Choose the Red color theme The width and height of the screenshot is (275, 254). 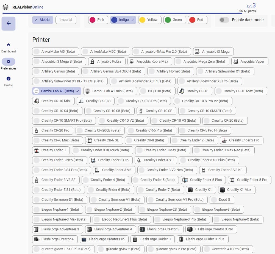coord(198,20)
